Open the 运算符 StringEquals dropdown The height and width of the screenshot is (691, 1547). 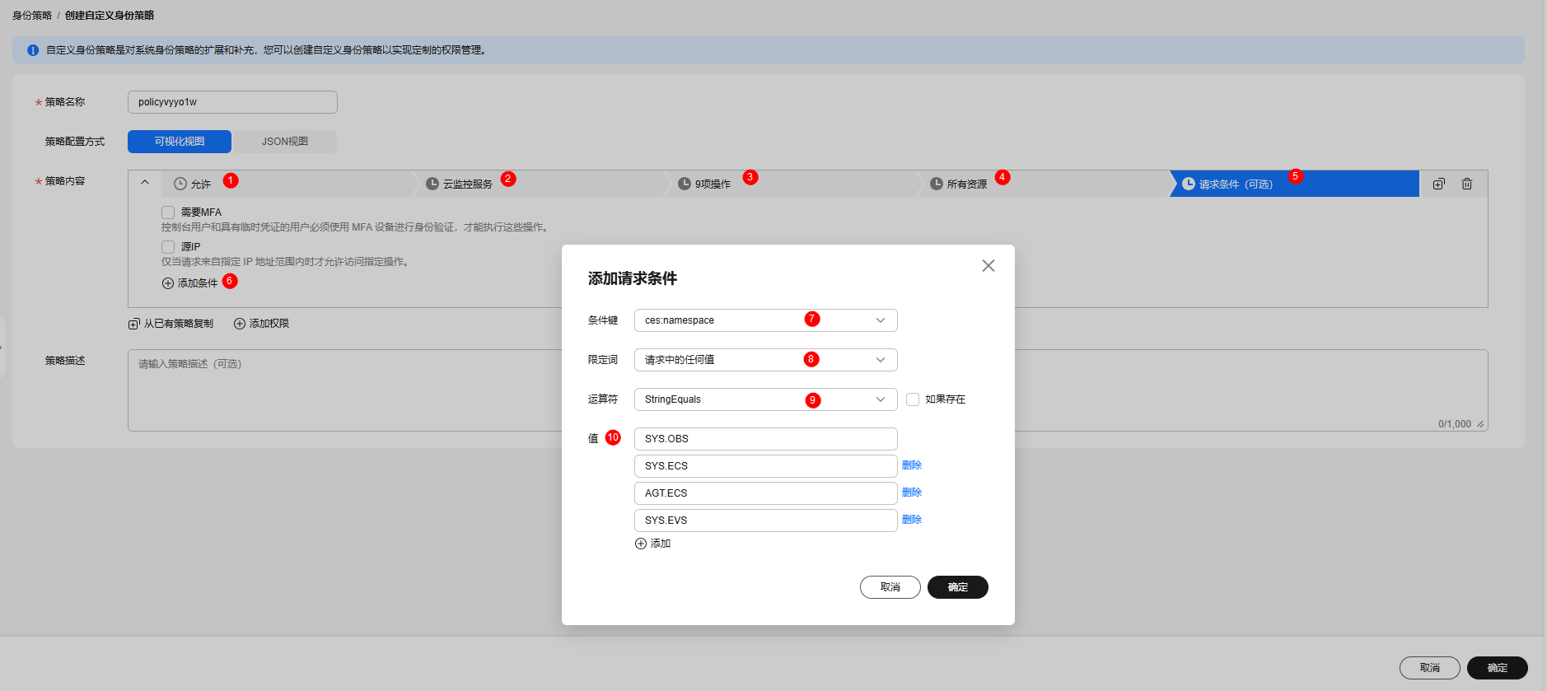tap(880, 399)
